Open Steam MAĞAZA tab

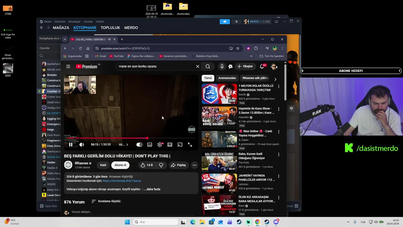coord(61,28)
